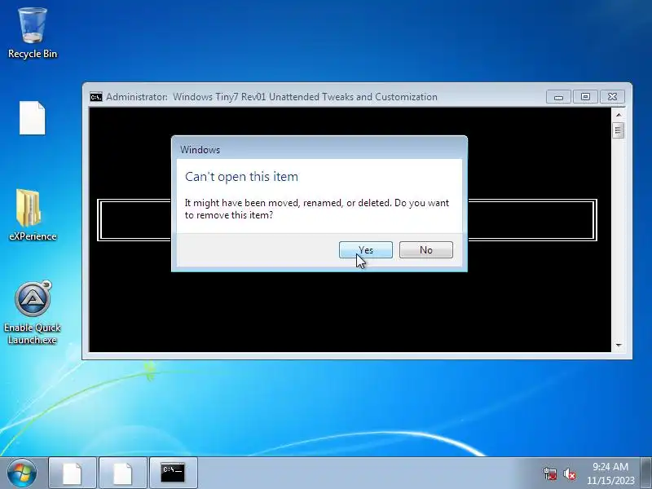Image resolution: width=652 pixels, height=489 pixels.
Task: Click console scrollbar up arrow
Action: (x=619, y=114)
